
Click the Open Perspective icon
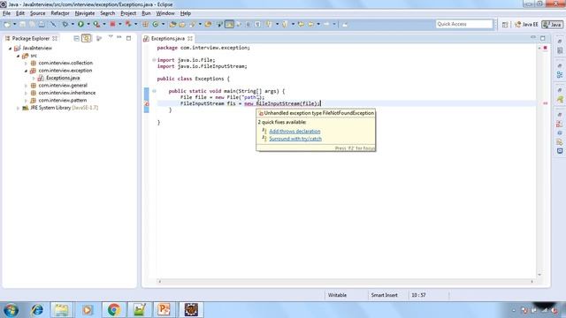(505, 24)
